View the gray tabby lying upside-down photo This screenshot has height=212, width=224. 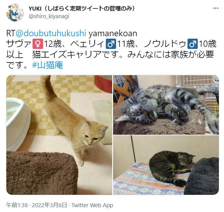[166, 105]
